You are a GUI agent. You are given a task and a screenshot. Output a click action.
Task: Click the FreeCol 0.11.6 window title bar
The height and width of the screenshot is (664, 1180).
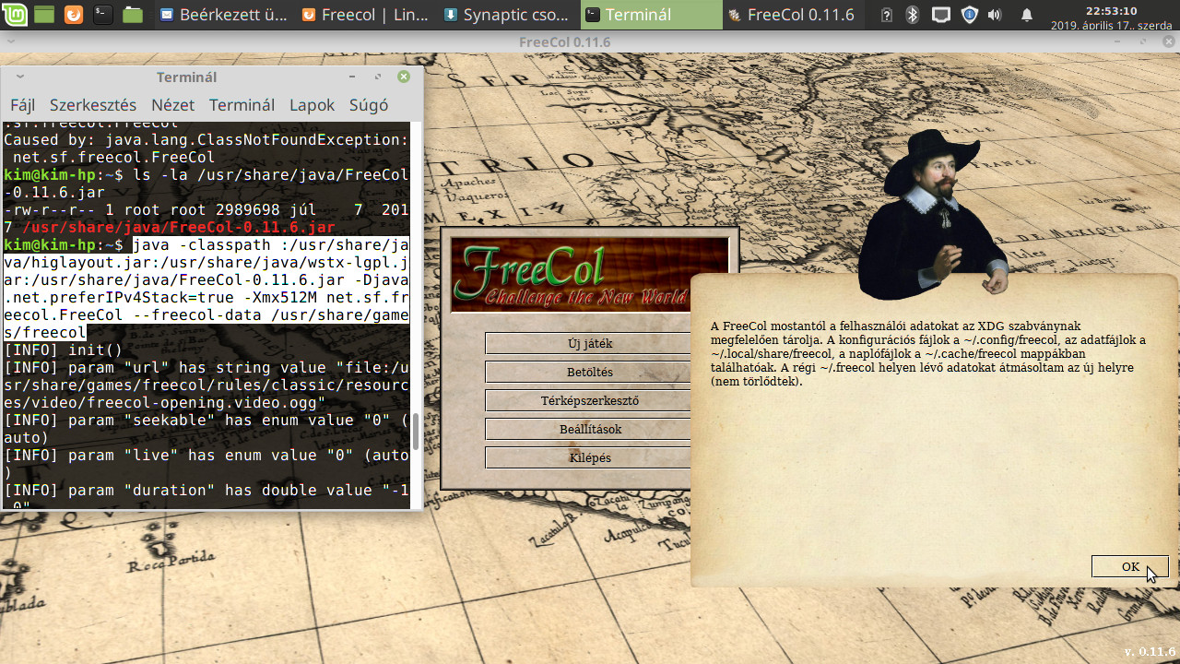[x=590, y=42]
